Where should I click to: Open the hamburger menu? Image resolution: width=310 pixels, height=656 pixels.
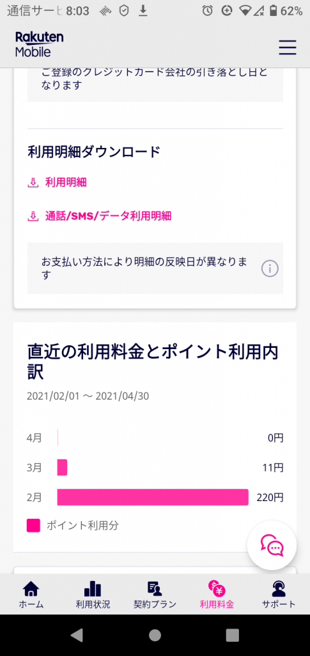click(x=288, y=47)
